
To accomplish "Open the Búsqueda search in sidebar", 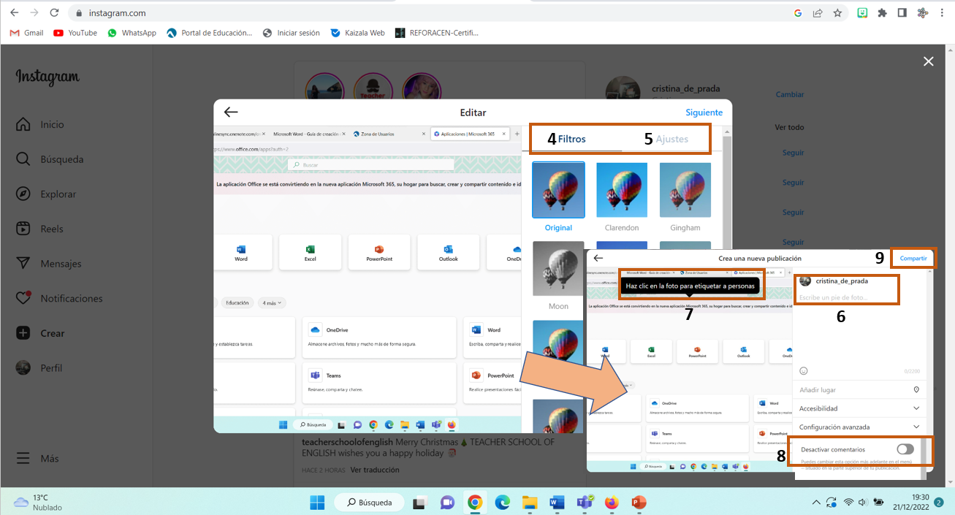I will 23,159.
